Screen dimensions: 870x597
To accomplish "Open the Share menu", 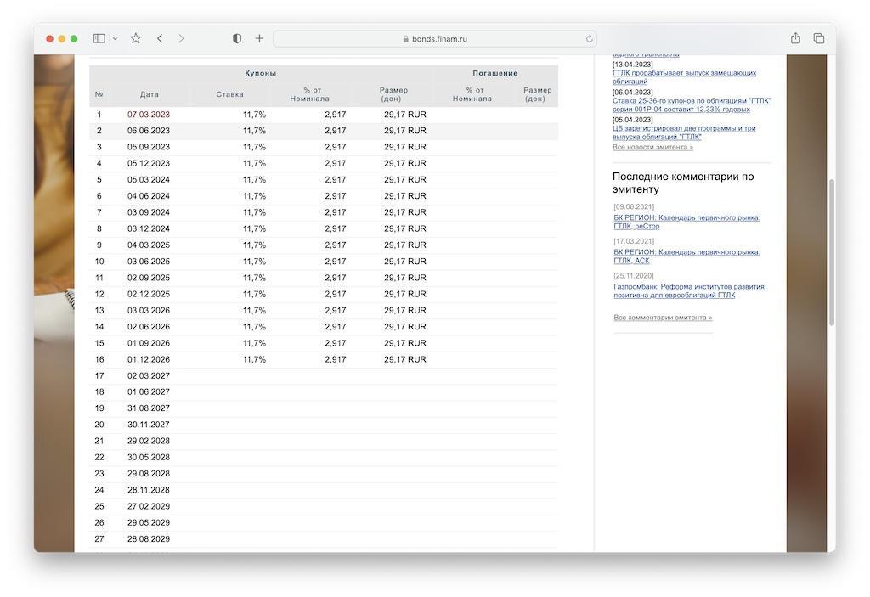I will (x=795, y=38).
